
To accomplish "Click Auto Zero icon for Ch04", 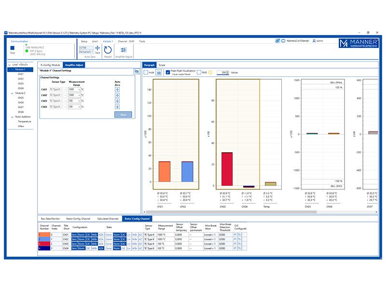I will [117, 107].
